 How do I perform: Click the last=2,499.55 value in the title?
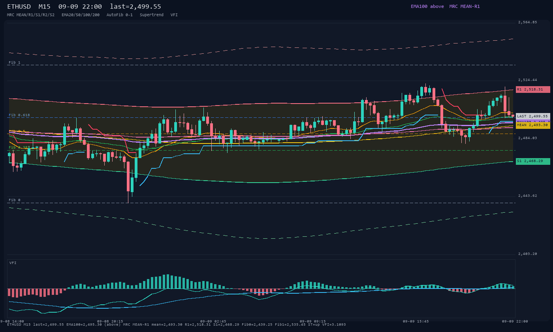(x=135, y=7)
